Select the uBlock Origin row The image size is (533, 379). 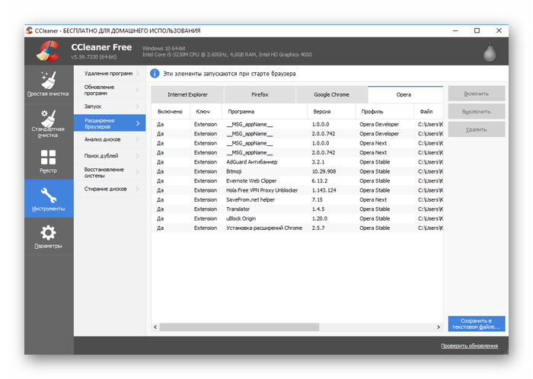[297, 218]
